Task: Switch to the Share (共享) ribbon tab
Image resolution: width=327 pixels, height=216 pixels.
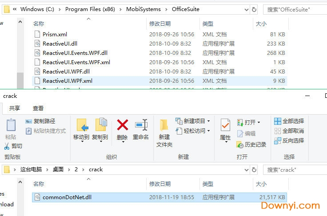Action: click(15, 108)
